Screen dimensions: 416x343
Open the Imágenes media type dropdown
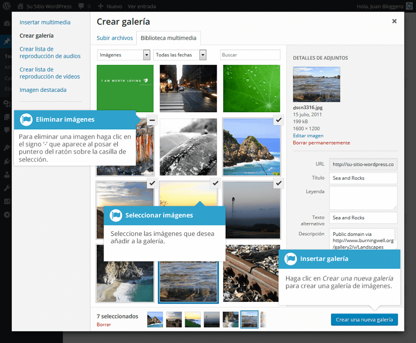(124, 55)
